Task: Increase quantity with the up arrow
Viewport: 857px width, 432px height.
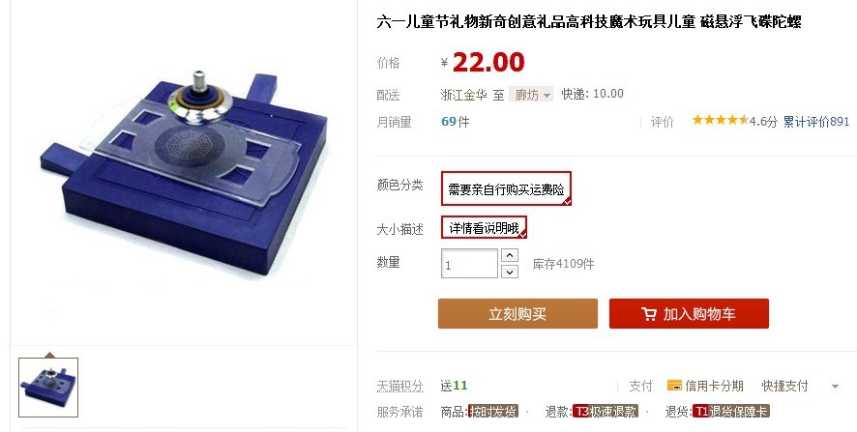Action: [510, 255]
